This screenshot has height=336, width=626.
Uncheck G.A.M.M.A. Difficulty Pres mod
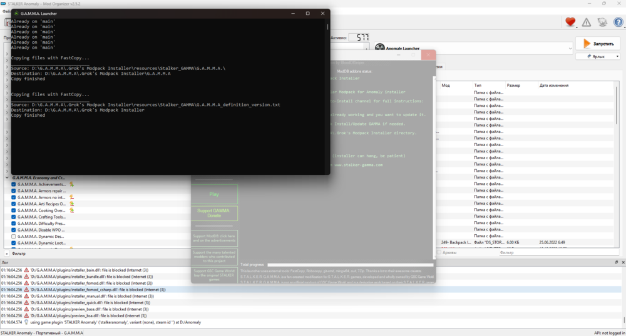14,224
